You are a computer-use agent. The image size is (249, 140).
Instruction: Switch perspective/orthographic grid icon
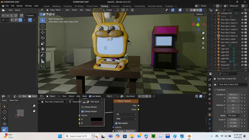203,48
